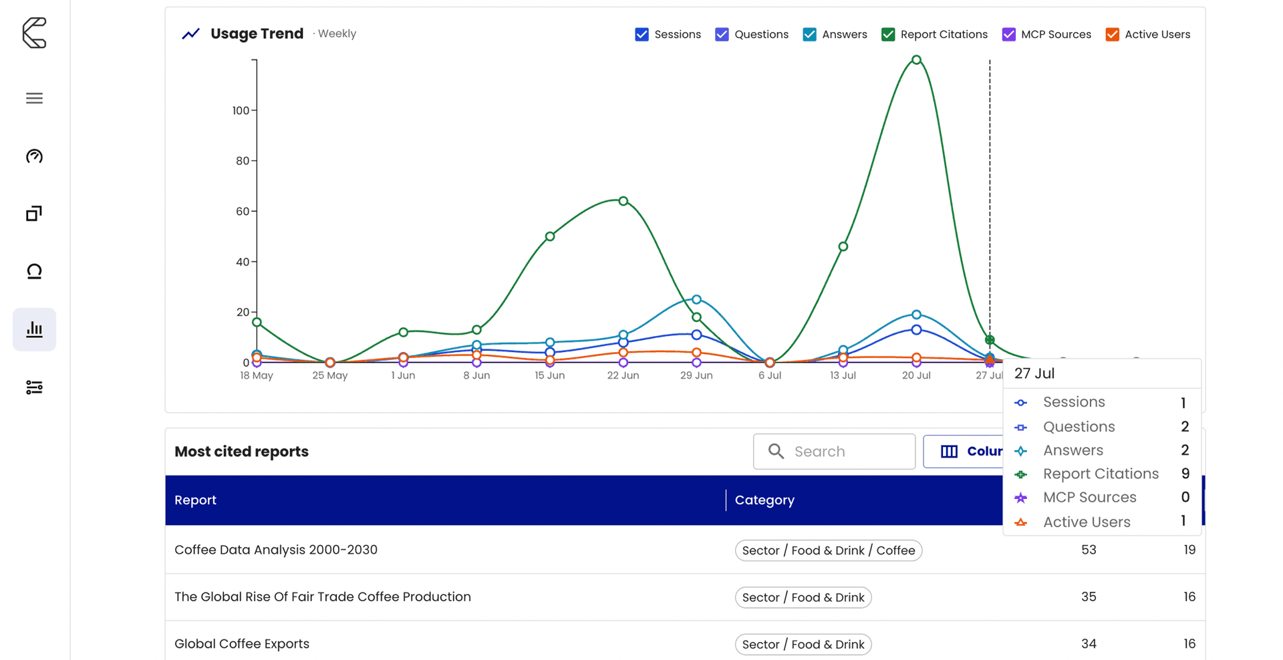Viewport: 1283px width, 660px height.
Task: Select Coffee Data Analysis 2000-2030 row
Action: coord(685,550)
